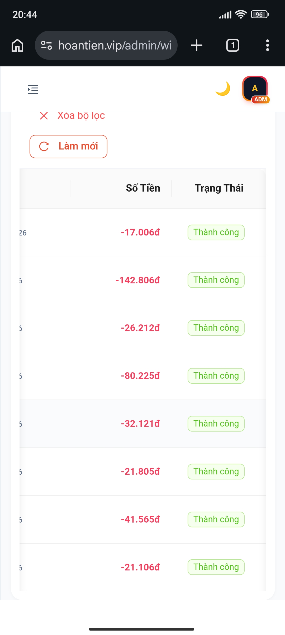Screen dimensions: 285x635
Task: Expand the sidebar menu icon
Action: [x=33, y=89]
